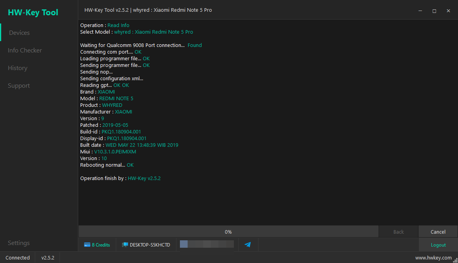Click the computer monitor icon beside DESKTOP-S5KHCTD
This screenshot has height=263, width=458.
point(125,245)
